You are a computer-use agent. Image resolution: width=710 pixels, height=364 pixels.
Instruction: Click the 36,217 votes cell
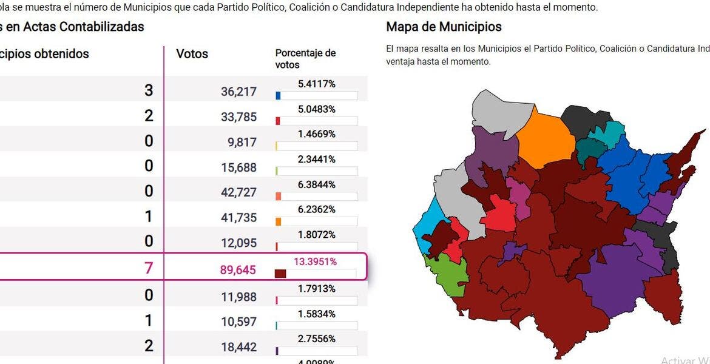[238, 92]
